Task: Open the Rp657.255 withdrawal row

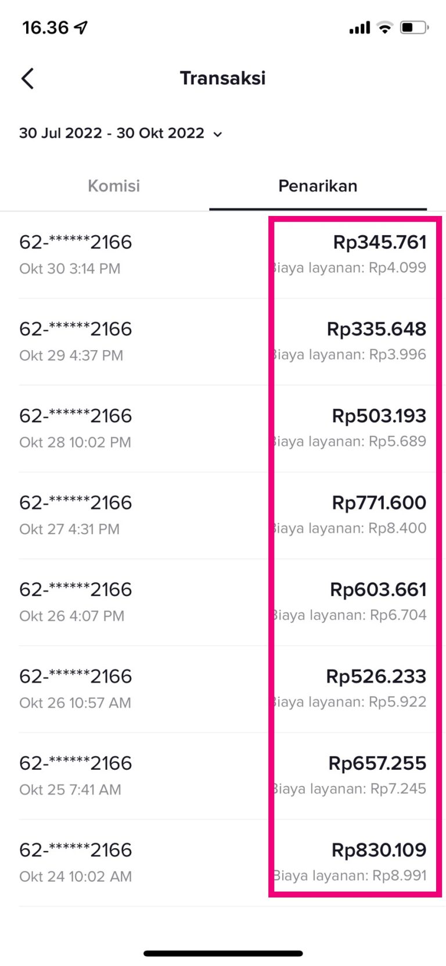Action: (377, 763)
